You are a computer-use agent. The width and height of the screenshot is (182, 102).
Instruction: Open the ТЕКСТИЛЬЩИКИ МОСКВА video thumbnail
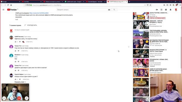(141, 34)
